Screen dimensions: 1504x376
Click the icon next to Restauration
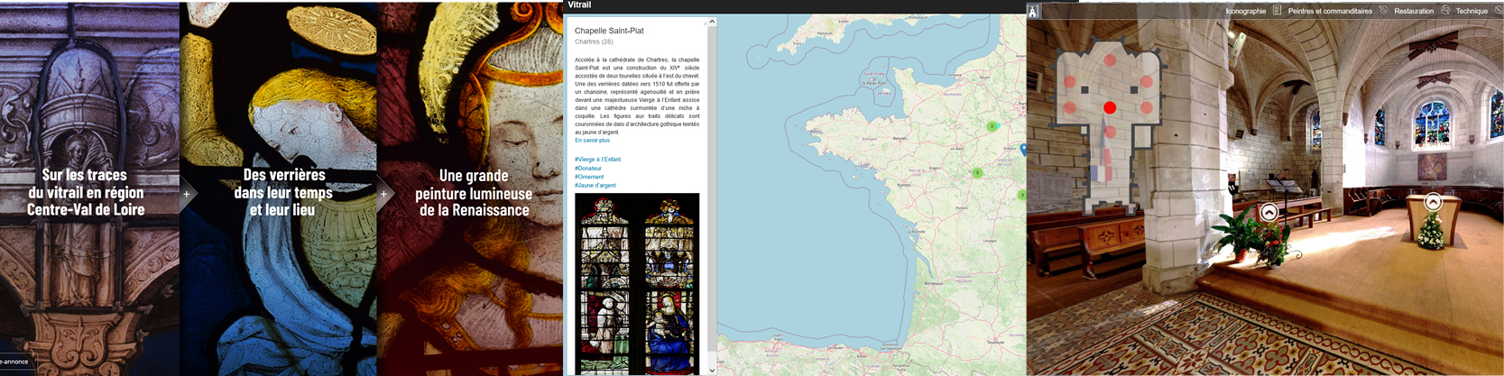(x=1445, y=10)
